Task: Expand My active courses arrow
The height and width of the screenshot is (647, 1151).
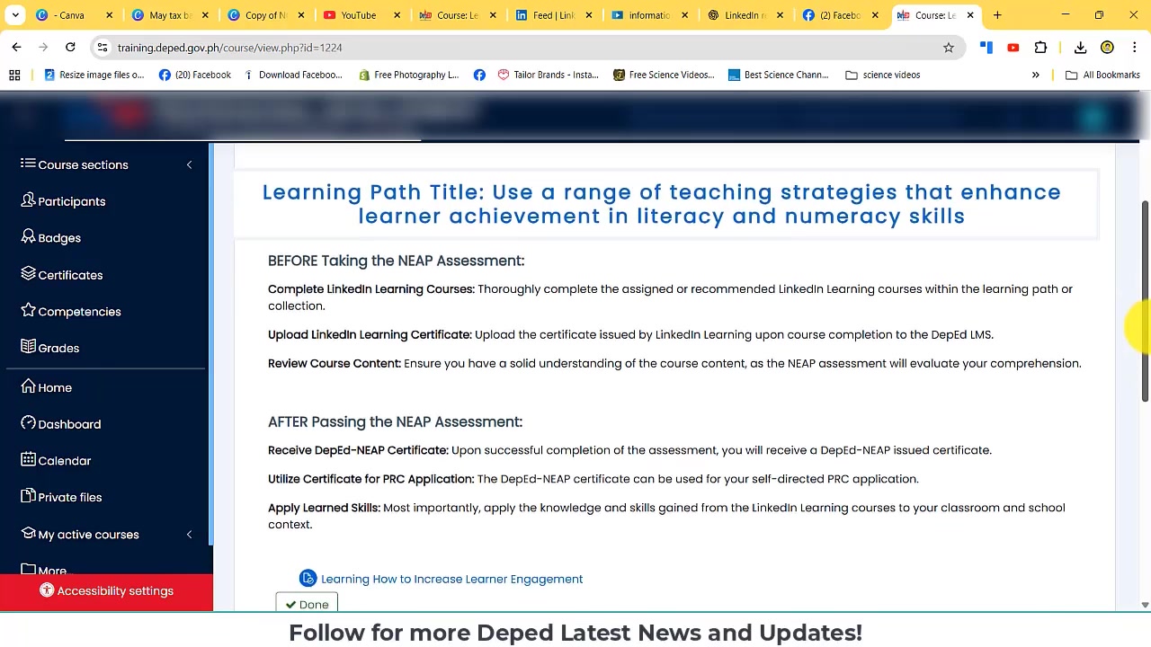Action: (189, 535)
